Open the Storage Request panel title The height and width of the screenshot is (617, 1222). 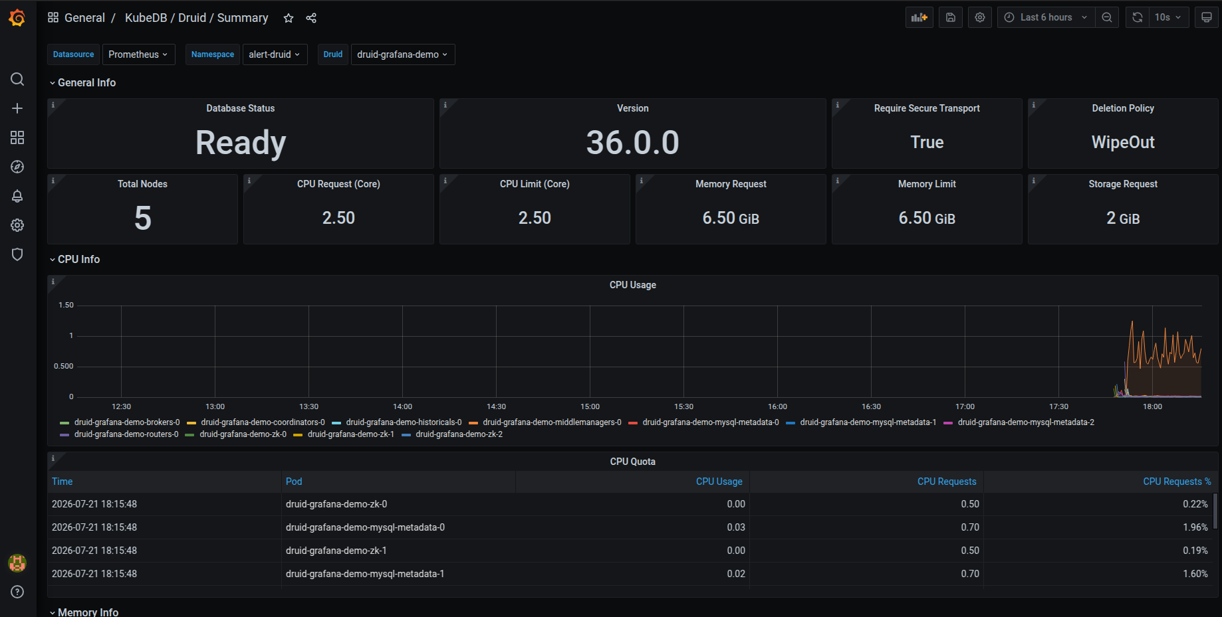coord(1123,184)
